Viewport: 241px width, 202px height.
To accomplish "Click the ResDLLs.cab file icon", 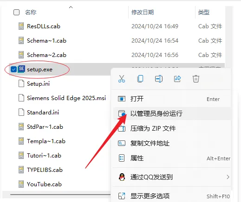I will pyautogui.click(x=21, y=26).
